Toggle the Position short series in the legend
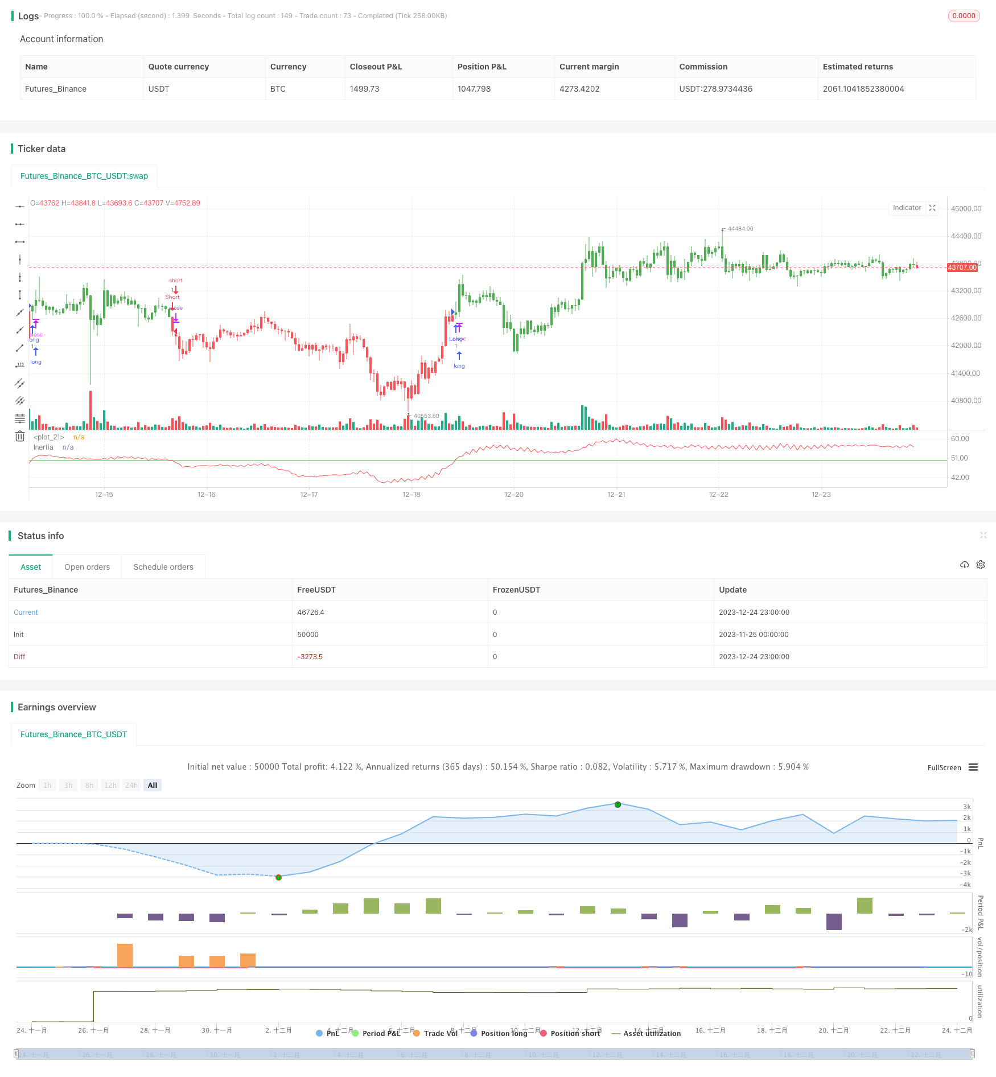The image size is (996, 1077). (x=570, y=1033)
